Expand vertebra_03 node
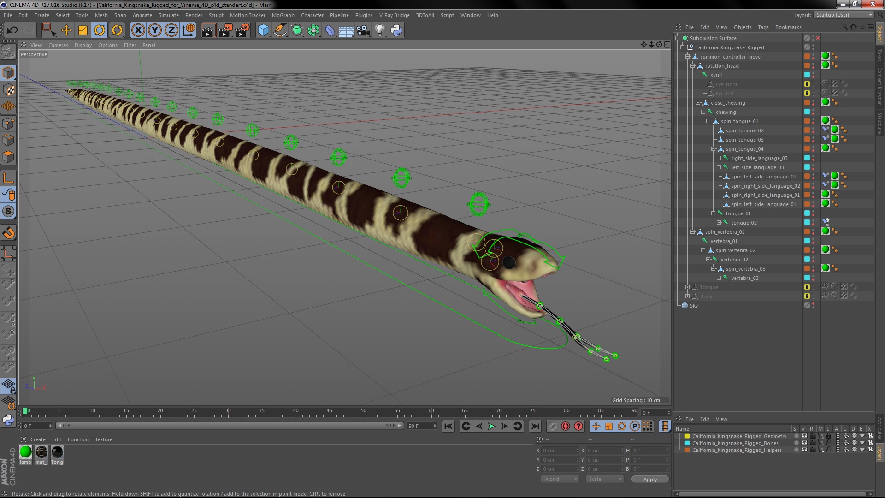 719,278
